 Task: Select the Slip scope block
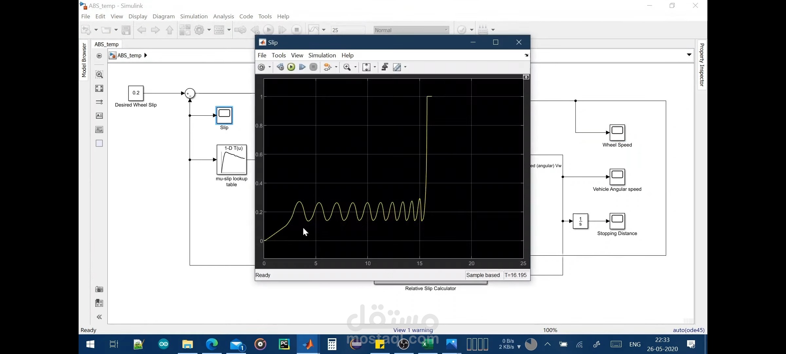(x=224, y=115)
